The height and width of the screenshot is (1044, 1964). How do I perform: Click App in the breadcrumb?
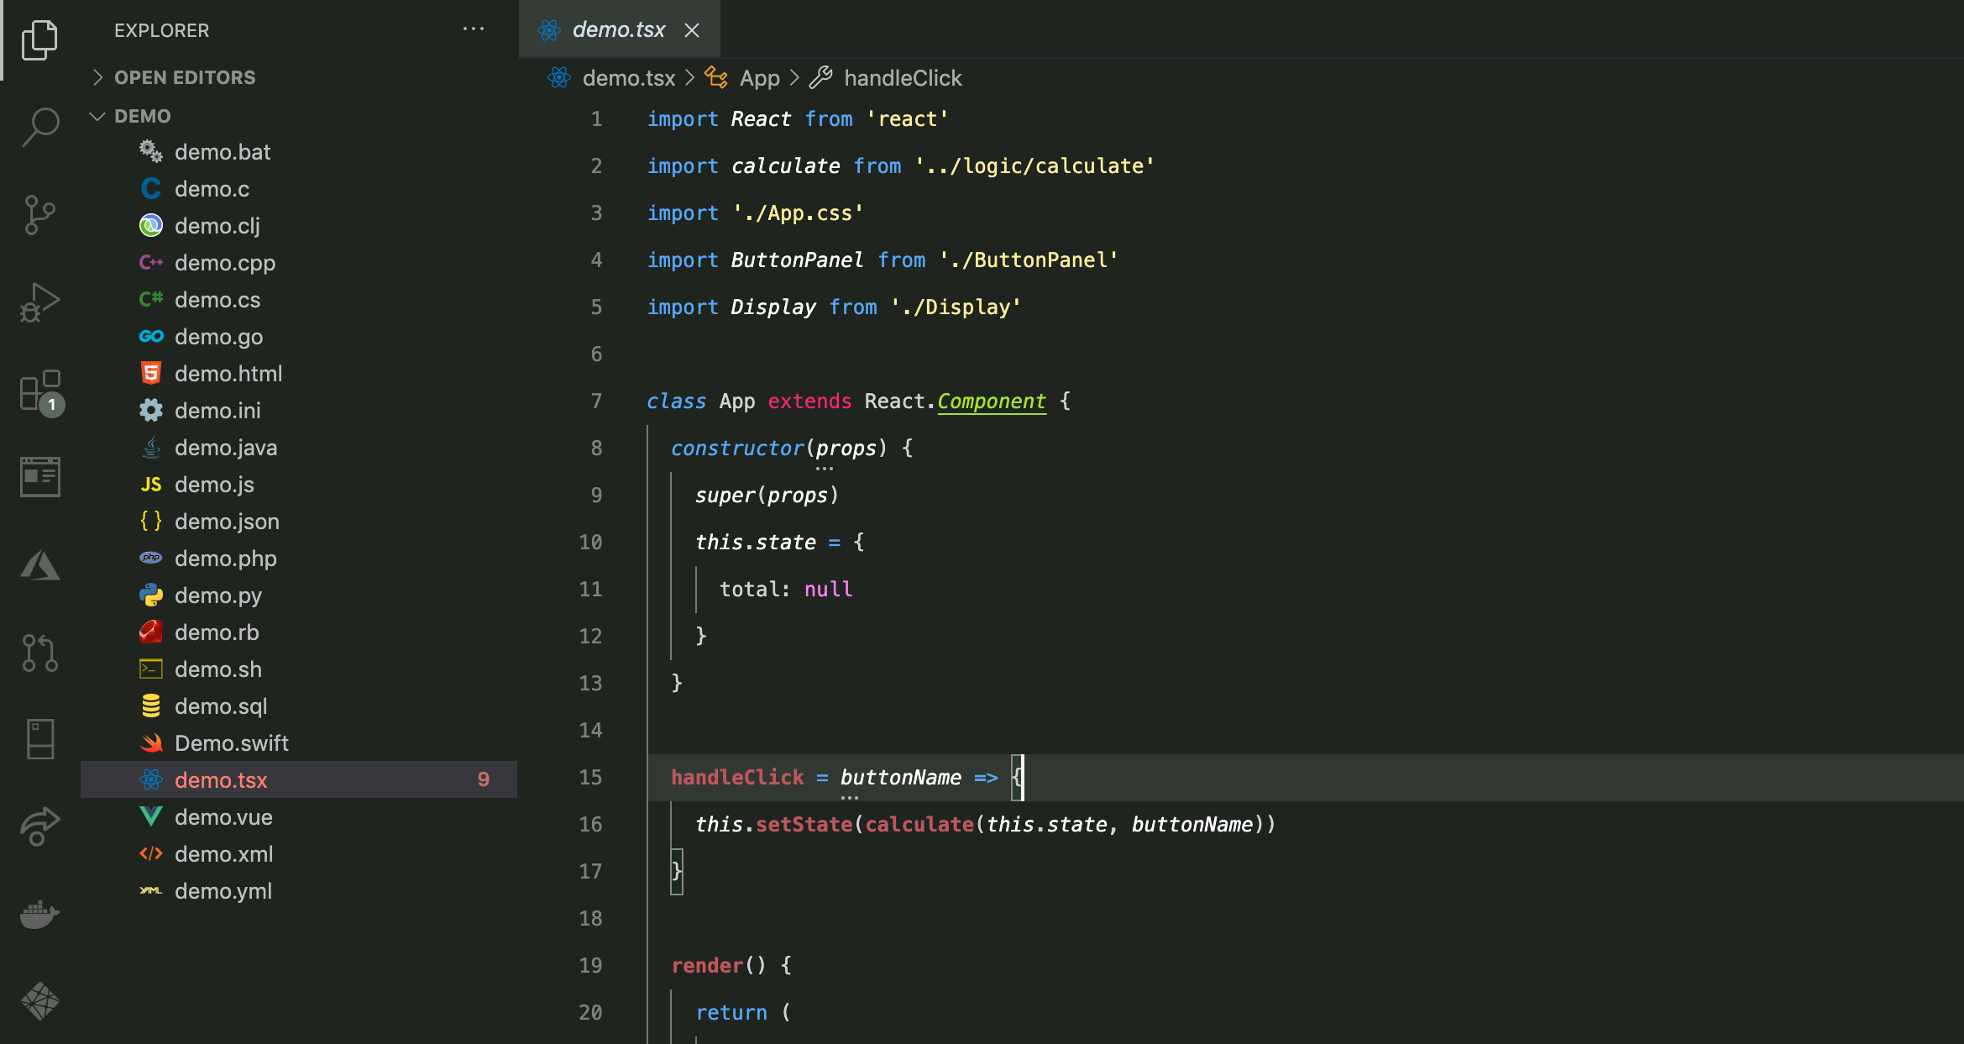pos(759,78)
